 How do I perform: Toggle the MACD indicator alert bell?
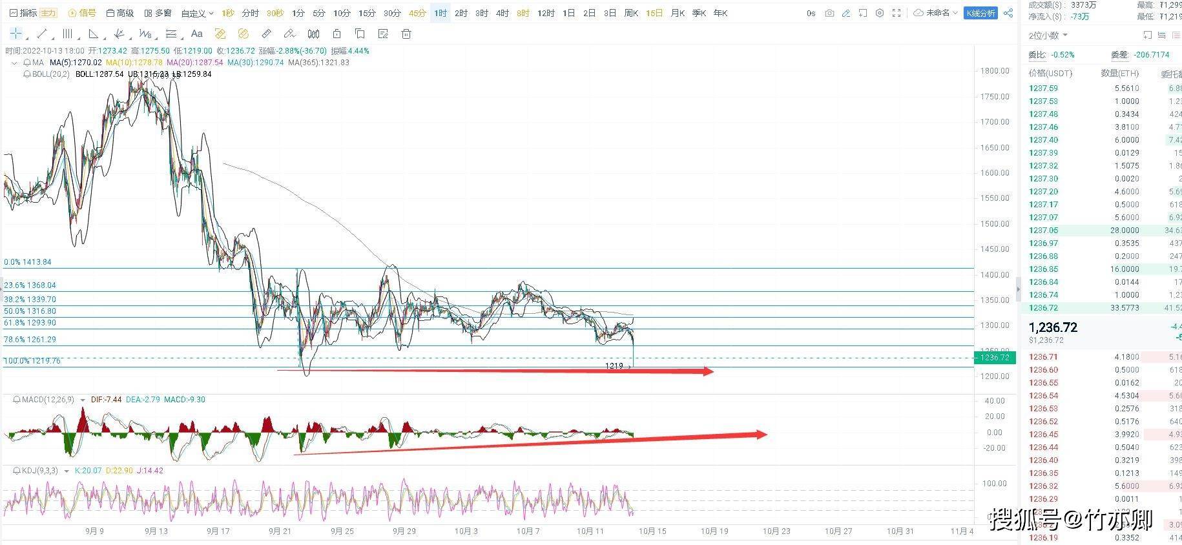coord(17,400)
